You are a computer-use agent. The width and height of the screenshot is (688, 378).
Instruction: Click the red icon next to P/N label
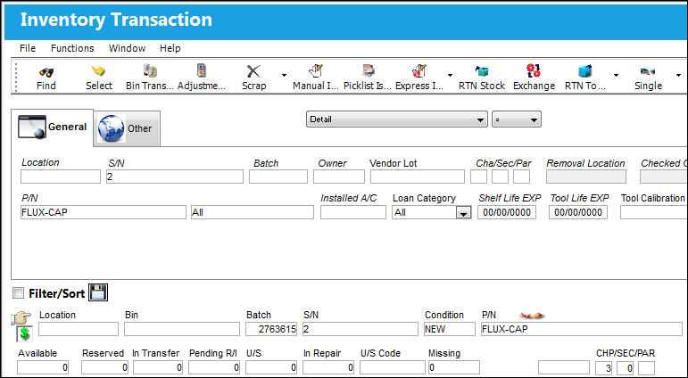click(532, 316)
